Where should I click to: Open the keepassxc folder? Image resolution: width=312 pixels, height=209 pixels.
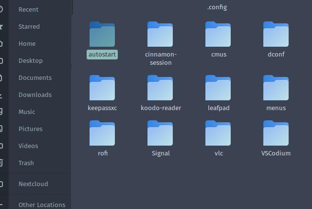point(102,88)
